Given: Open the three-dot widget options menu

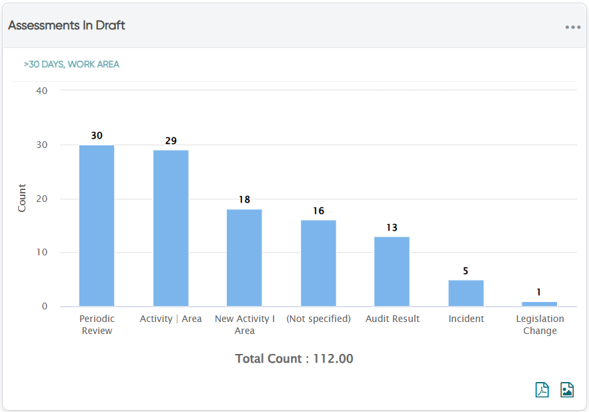Looking at the screenshot, I should 573,27.
